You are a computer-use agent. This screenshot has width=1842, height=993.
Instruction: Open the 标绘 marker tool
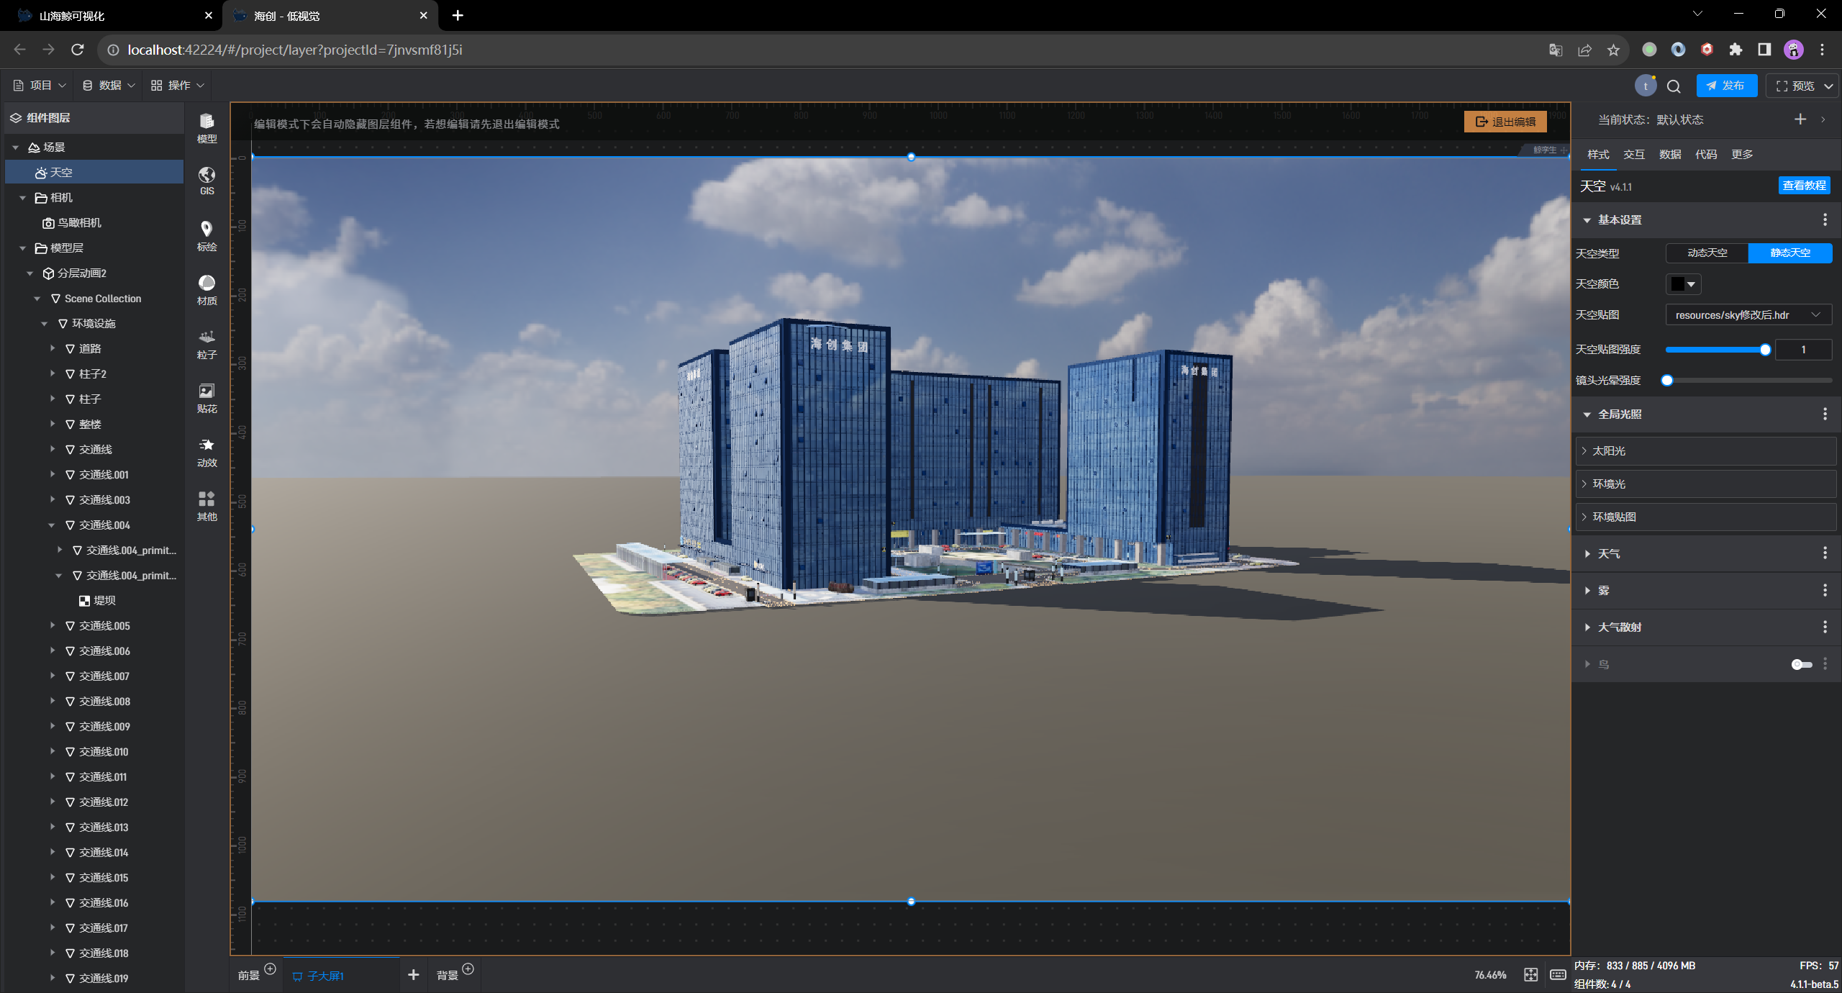207,235
